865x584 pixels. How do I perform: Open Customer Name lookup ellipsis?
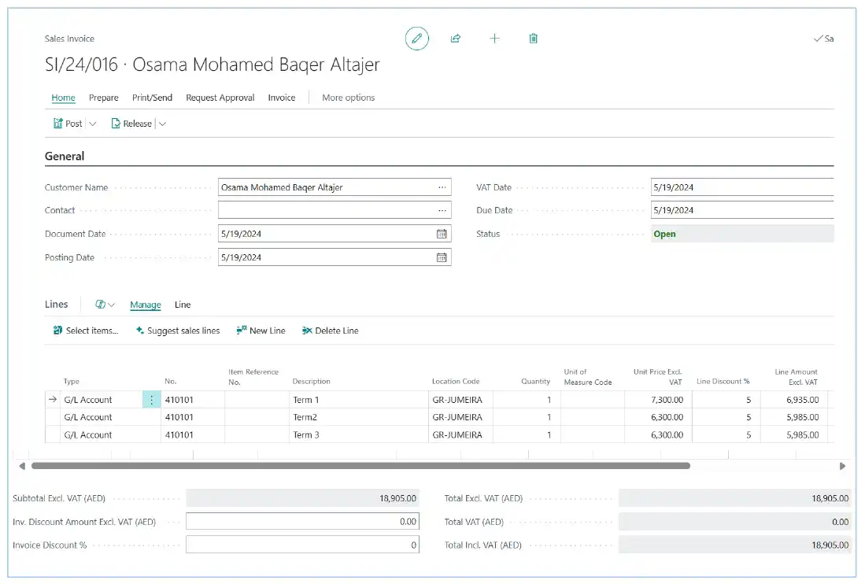coord(442,187)
